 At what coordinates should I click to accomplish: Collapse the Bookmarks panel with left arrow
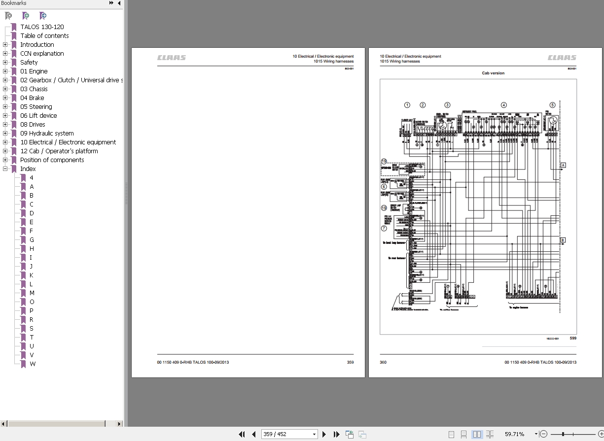click(119, 3)
